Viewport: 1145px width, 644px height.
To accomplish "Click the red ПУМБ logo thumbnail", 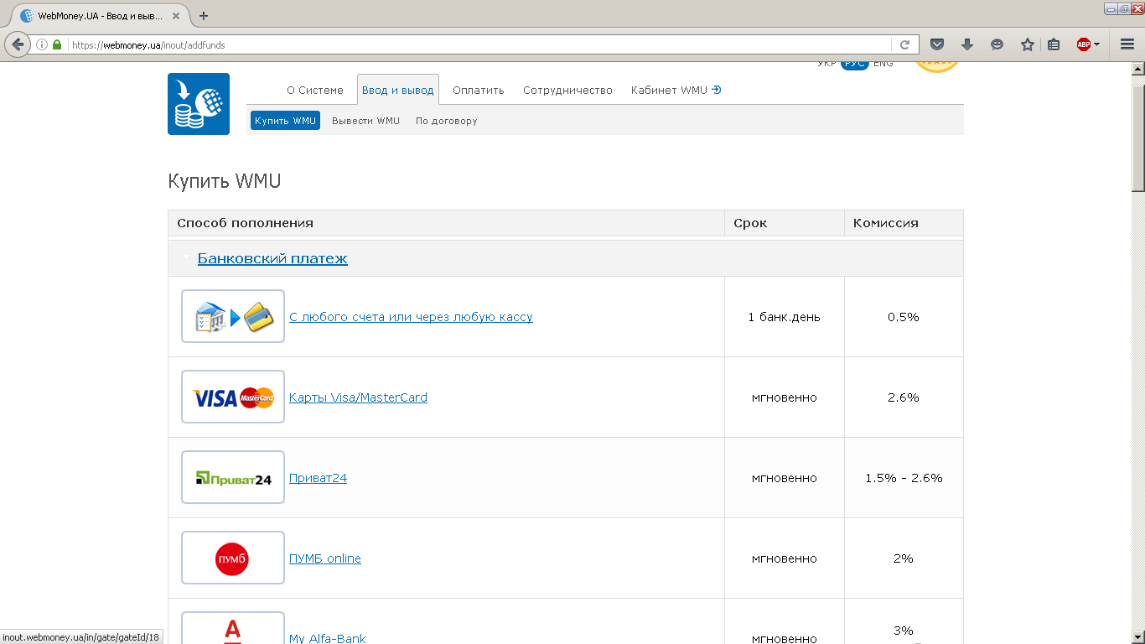I will click(233, 558).
